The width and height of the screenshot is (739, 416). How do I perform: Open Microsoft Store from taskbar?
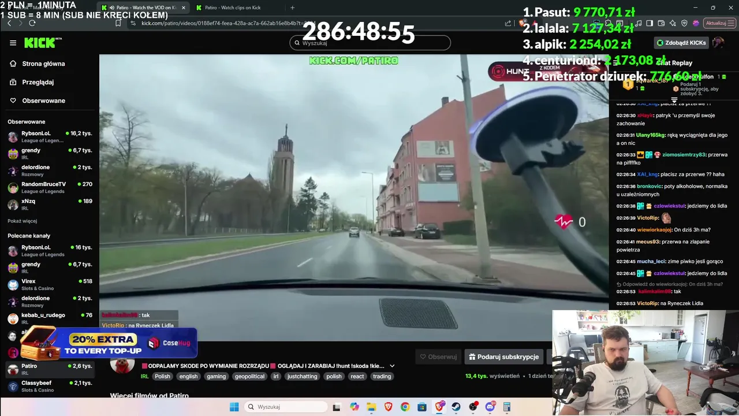pyautogui.click(x=422, y=407)
